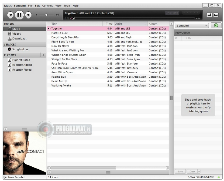Open the Recently Added playlist
The height and width of the screenshot is (181, 224).
pyautogui.click(x=25, y=65)
